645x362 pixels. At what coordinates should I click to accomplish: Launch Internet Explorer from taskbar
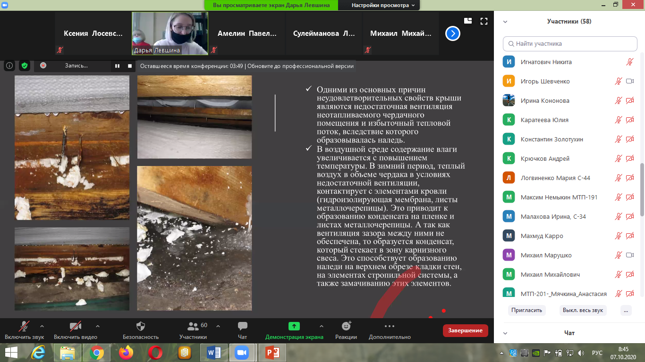38,352
